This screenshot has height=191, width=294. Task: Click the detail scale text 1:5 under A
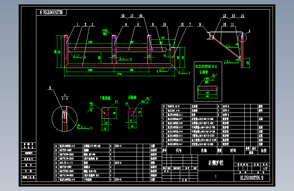(x=65, y=99)
